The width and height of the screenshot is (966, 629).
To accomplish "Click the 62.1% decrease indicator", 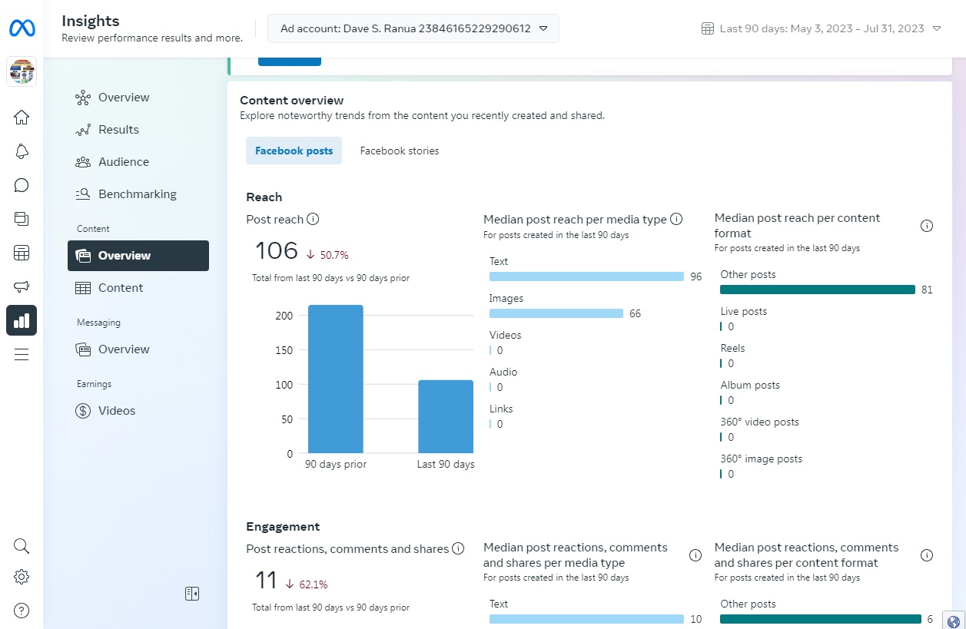I will pyautogui.click(x=306, y=584).
